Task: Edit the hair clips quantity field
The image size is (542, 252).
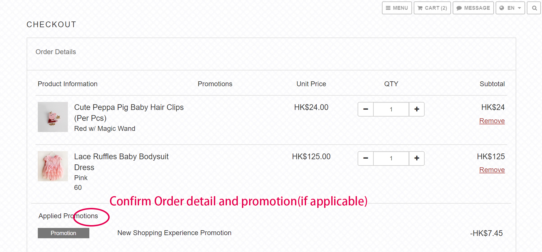Action: tap(391, 109)
